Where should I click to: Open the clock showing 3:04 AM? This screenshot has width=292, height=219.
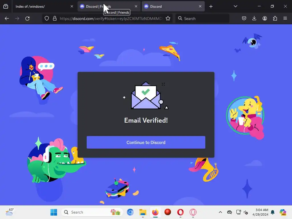[x=261, y=212]
